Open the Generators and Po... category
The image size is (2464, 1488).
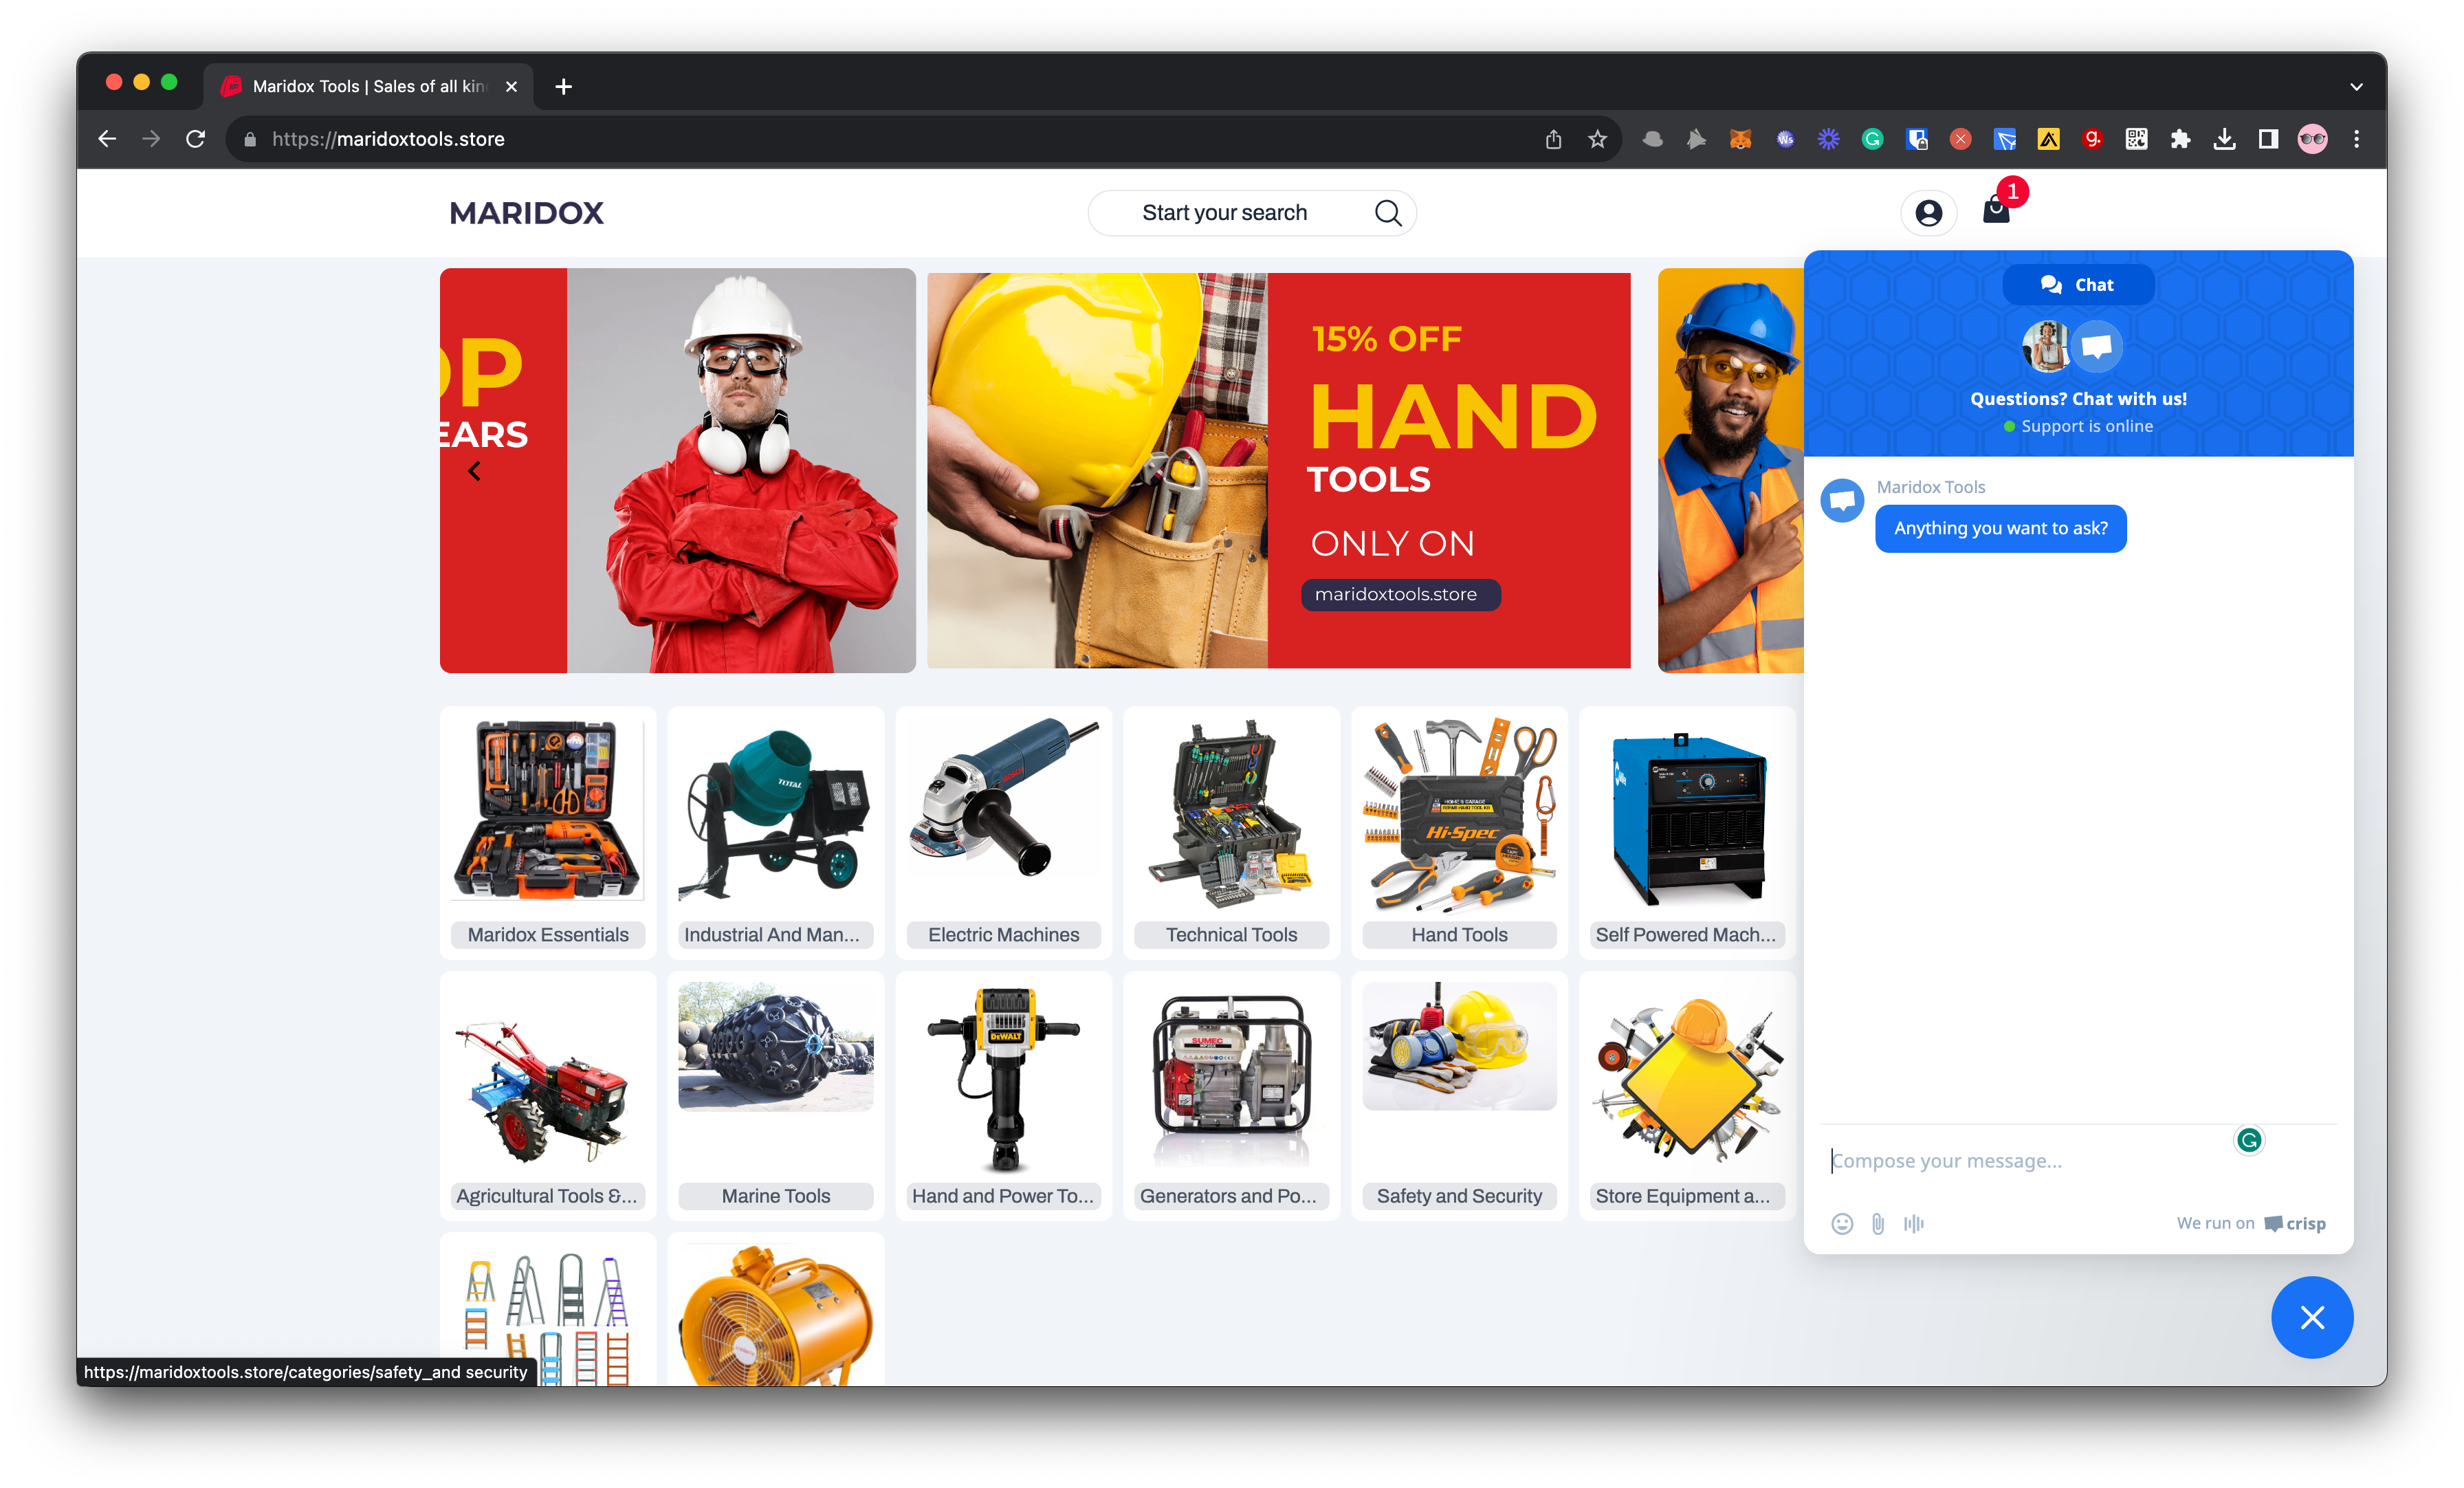(1231, 1095)
